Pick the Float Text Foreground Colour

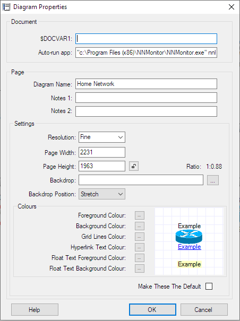[140, 258]
